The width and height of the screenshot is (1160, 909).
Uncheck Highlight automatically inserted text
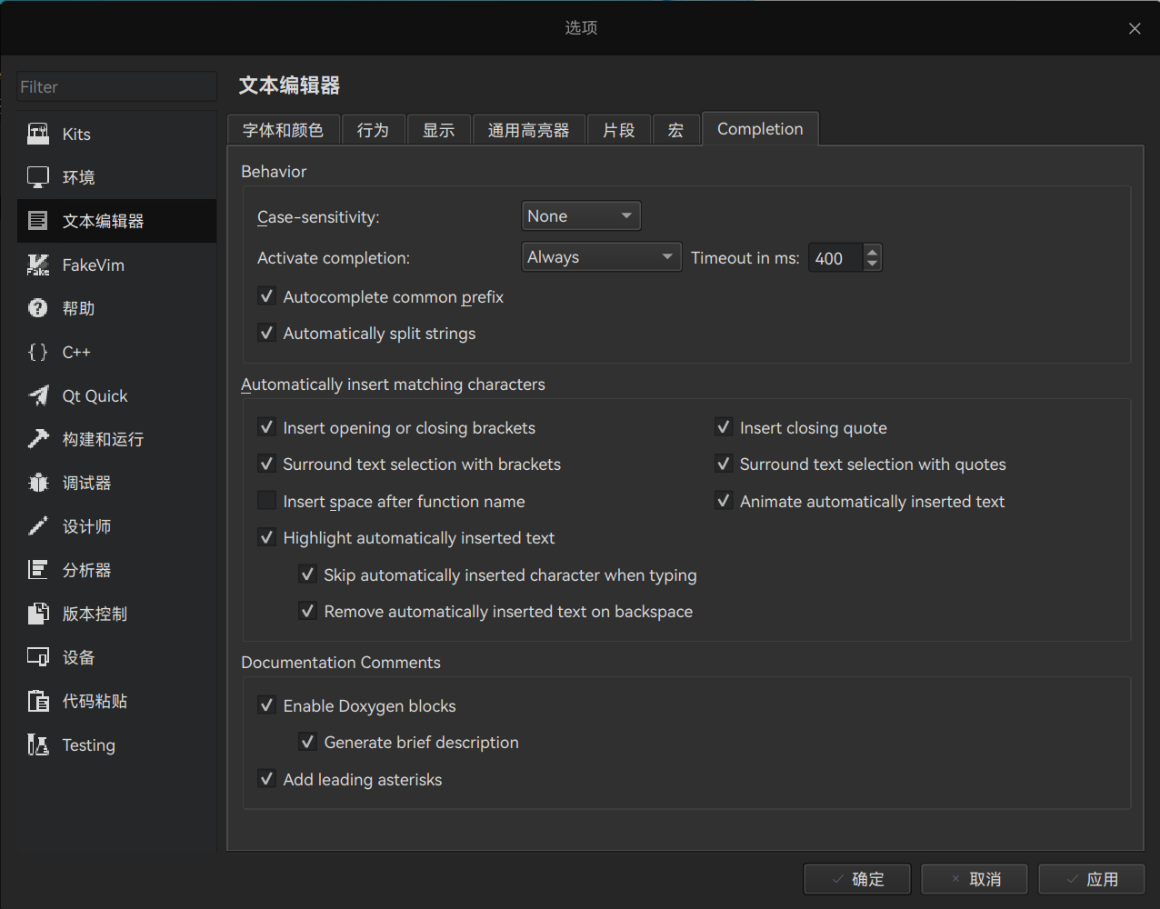tap(266, 536)
